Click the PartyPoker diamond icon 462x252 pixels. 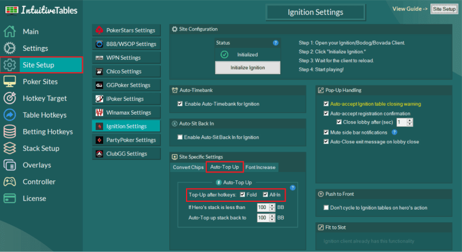[100, 140]
